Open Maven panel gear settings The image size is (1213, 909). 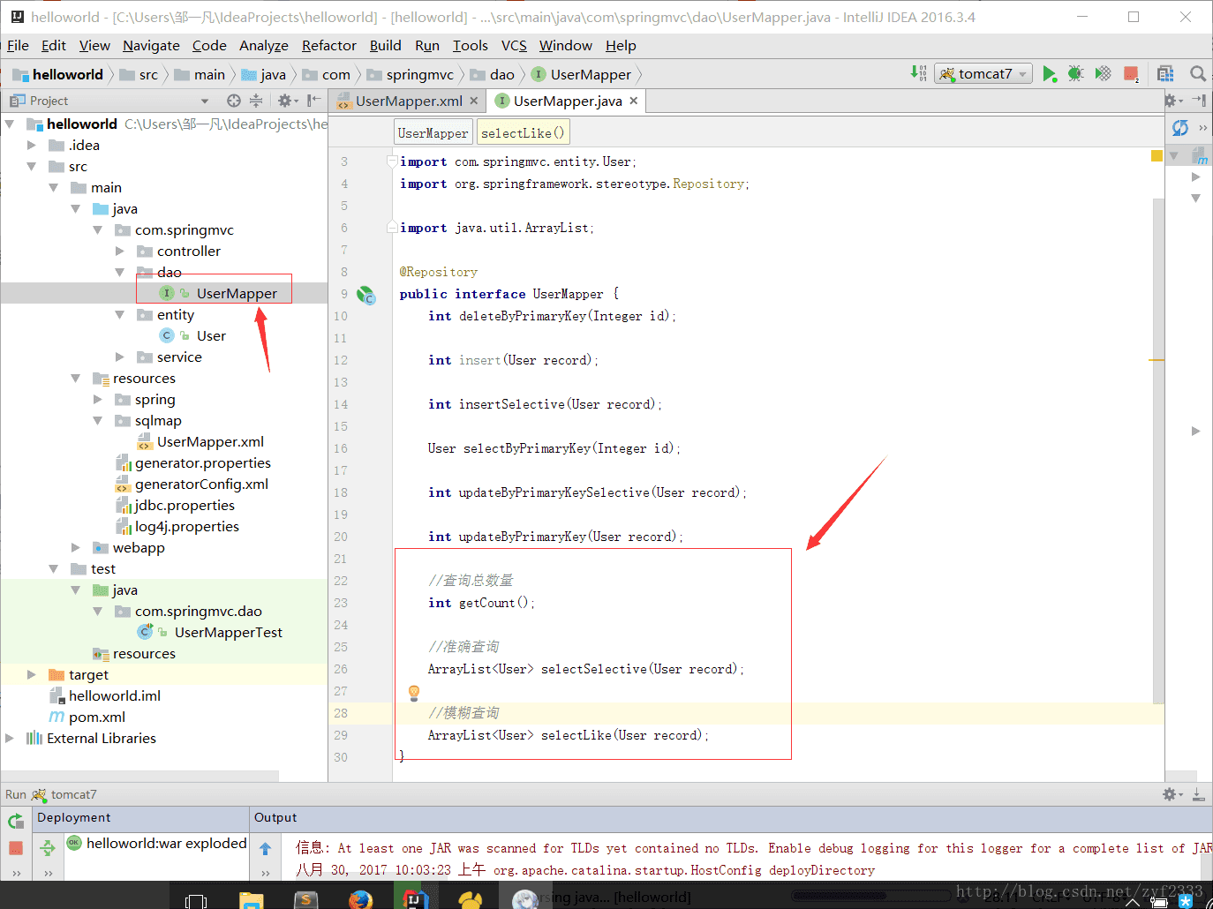[1173, 101]
